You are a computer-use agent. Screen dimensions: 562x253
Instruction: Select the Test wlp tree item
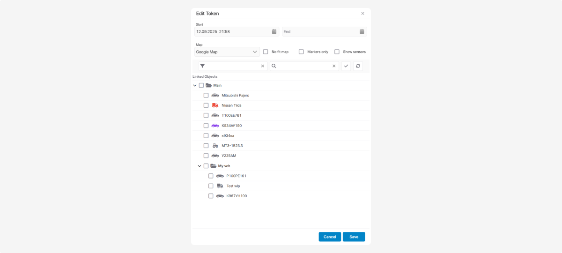233,186
